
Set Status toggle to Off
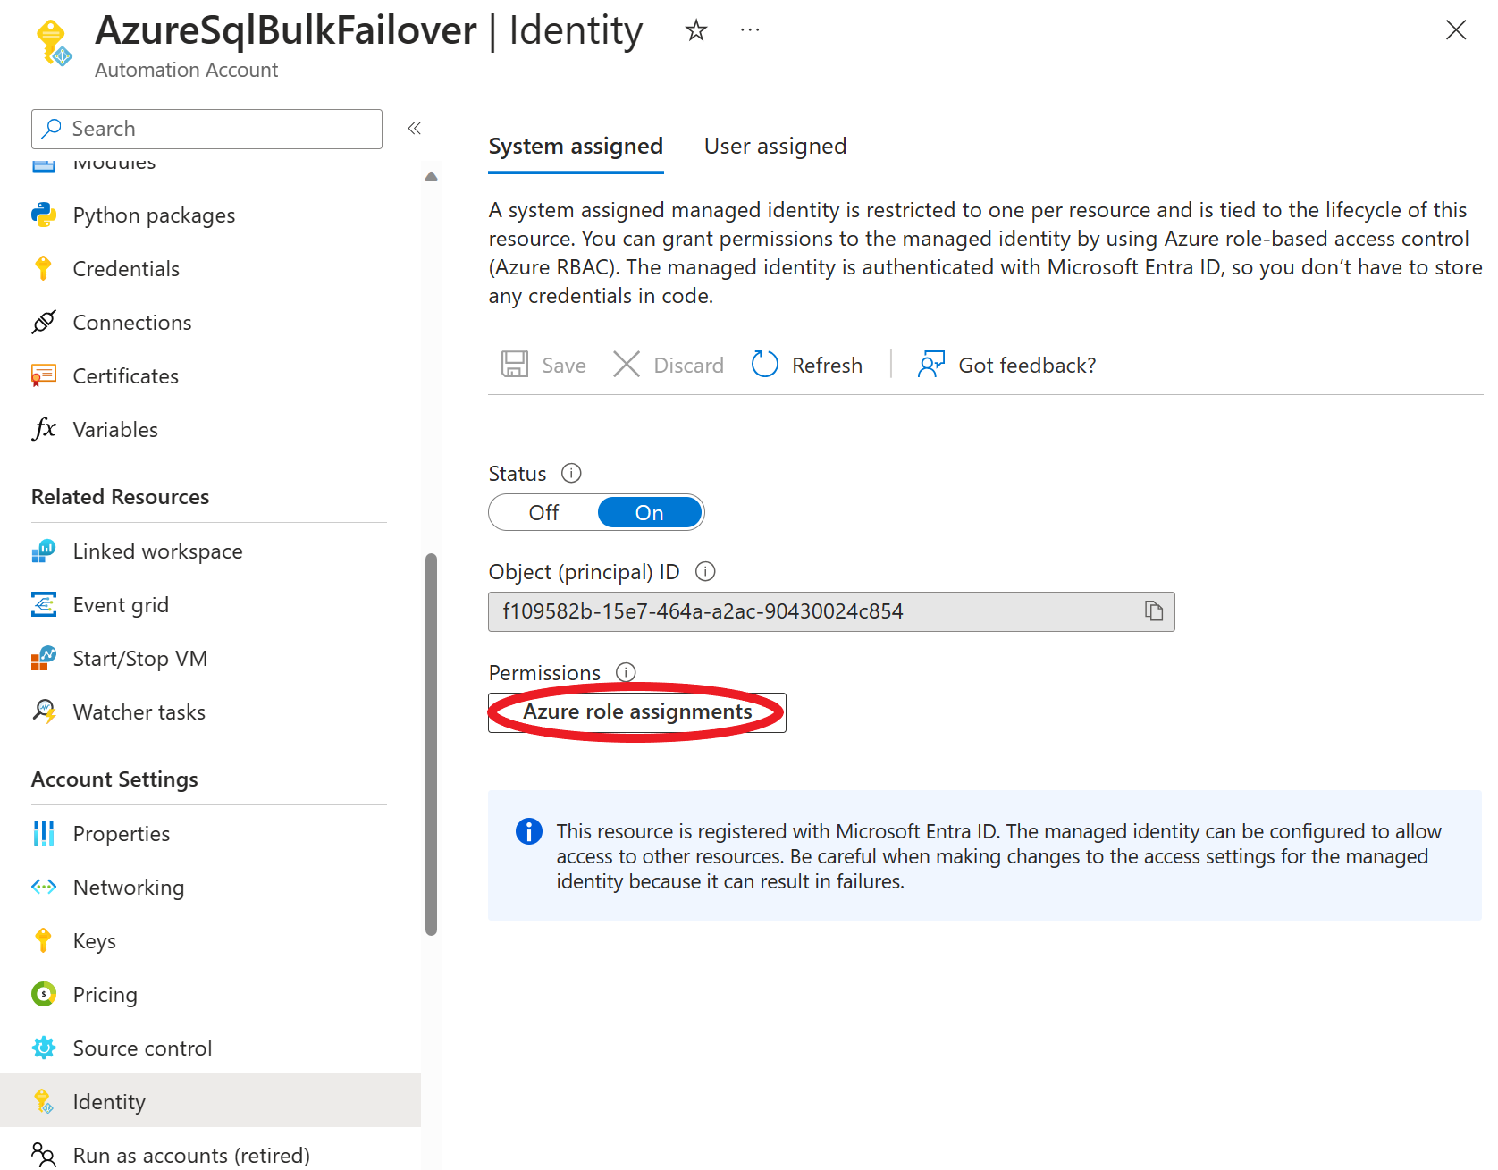pos(543,513)
